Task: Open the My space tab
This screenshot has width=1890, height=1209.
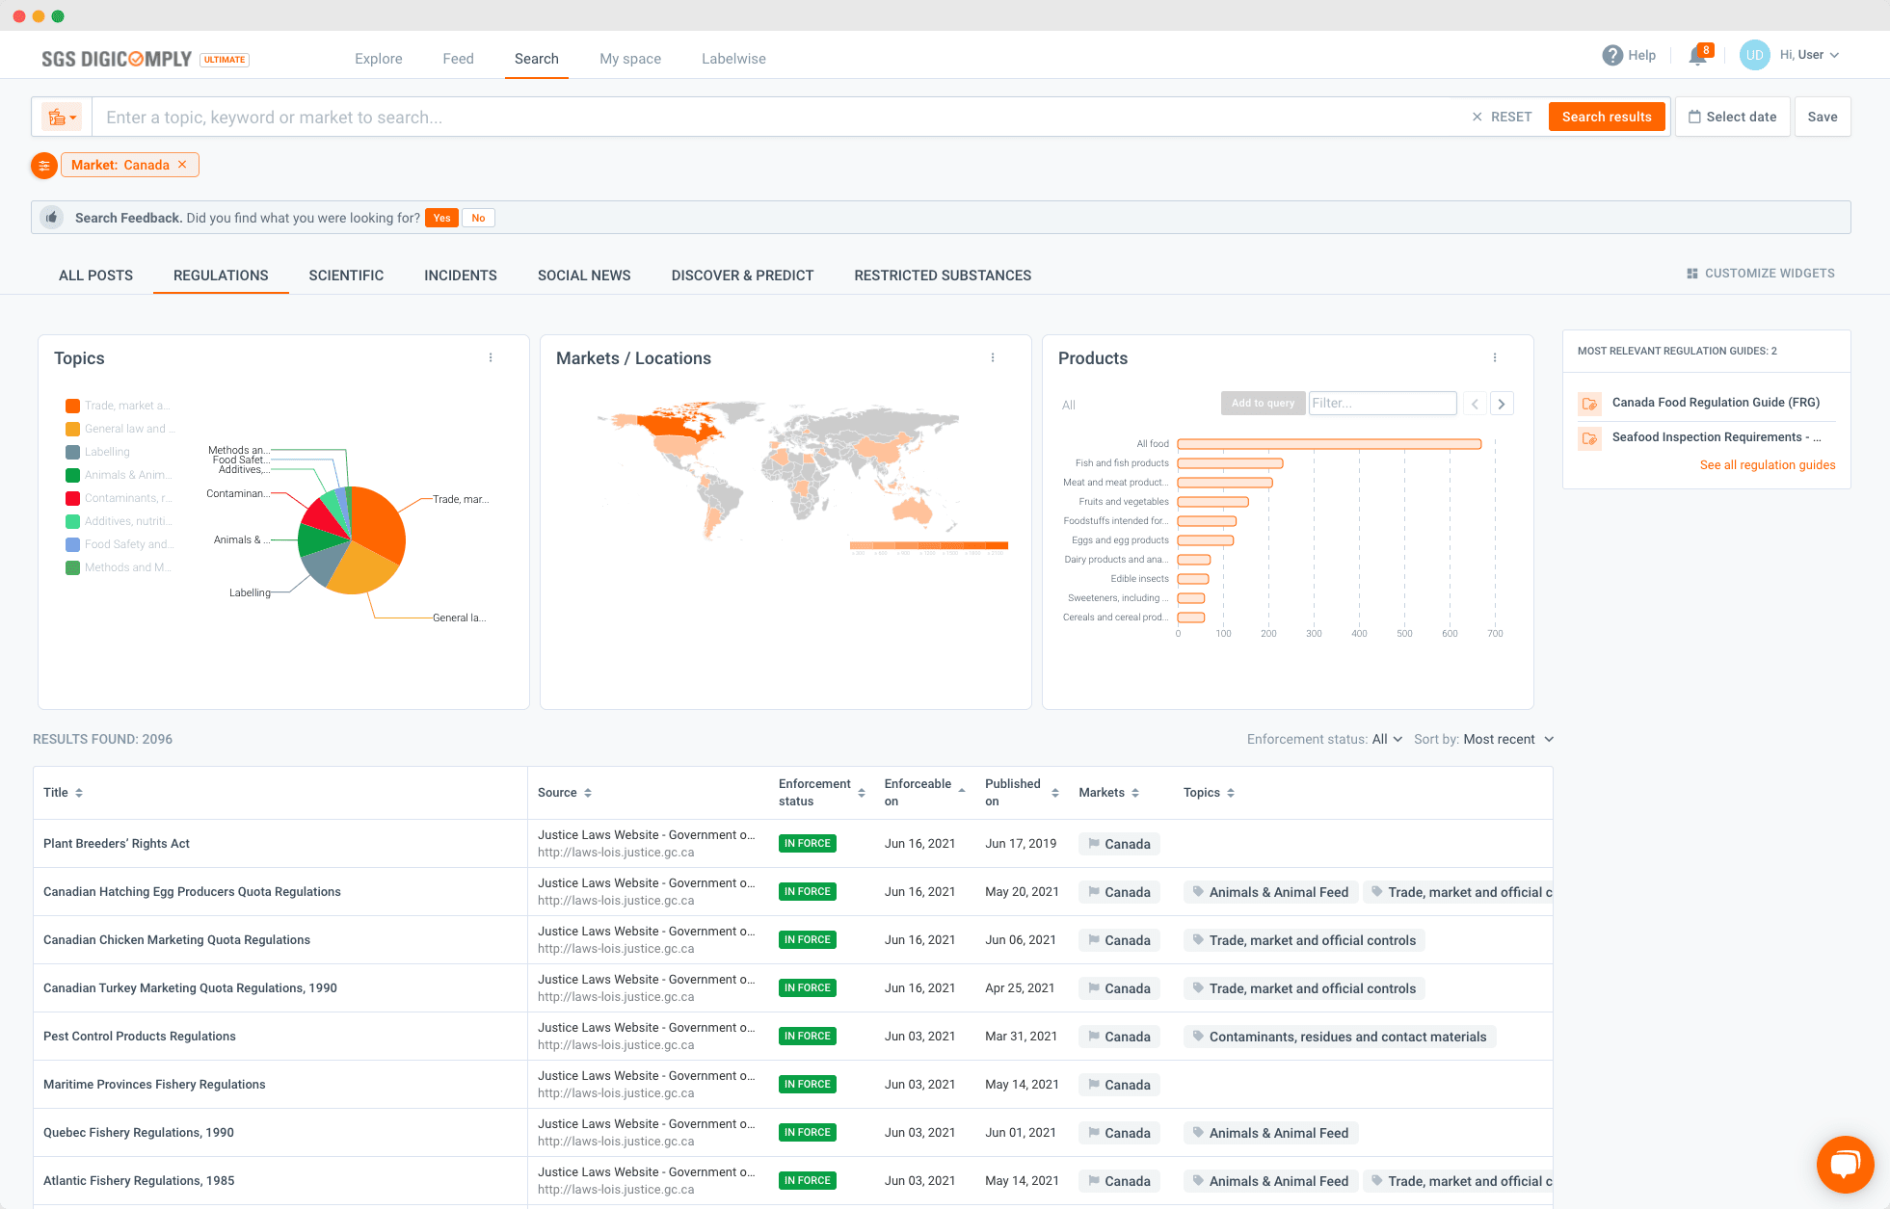Action: coord(630,59)
